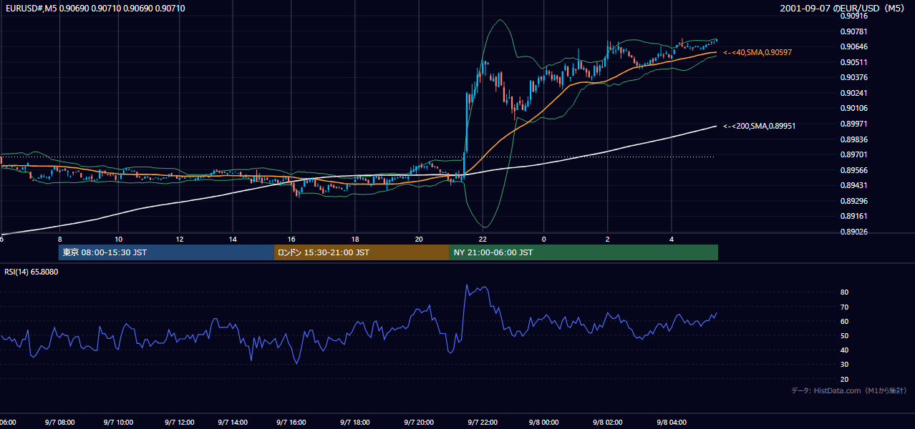Click the 9/8 00:00 bottom time label

click(543, 423)
